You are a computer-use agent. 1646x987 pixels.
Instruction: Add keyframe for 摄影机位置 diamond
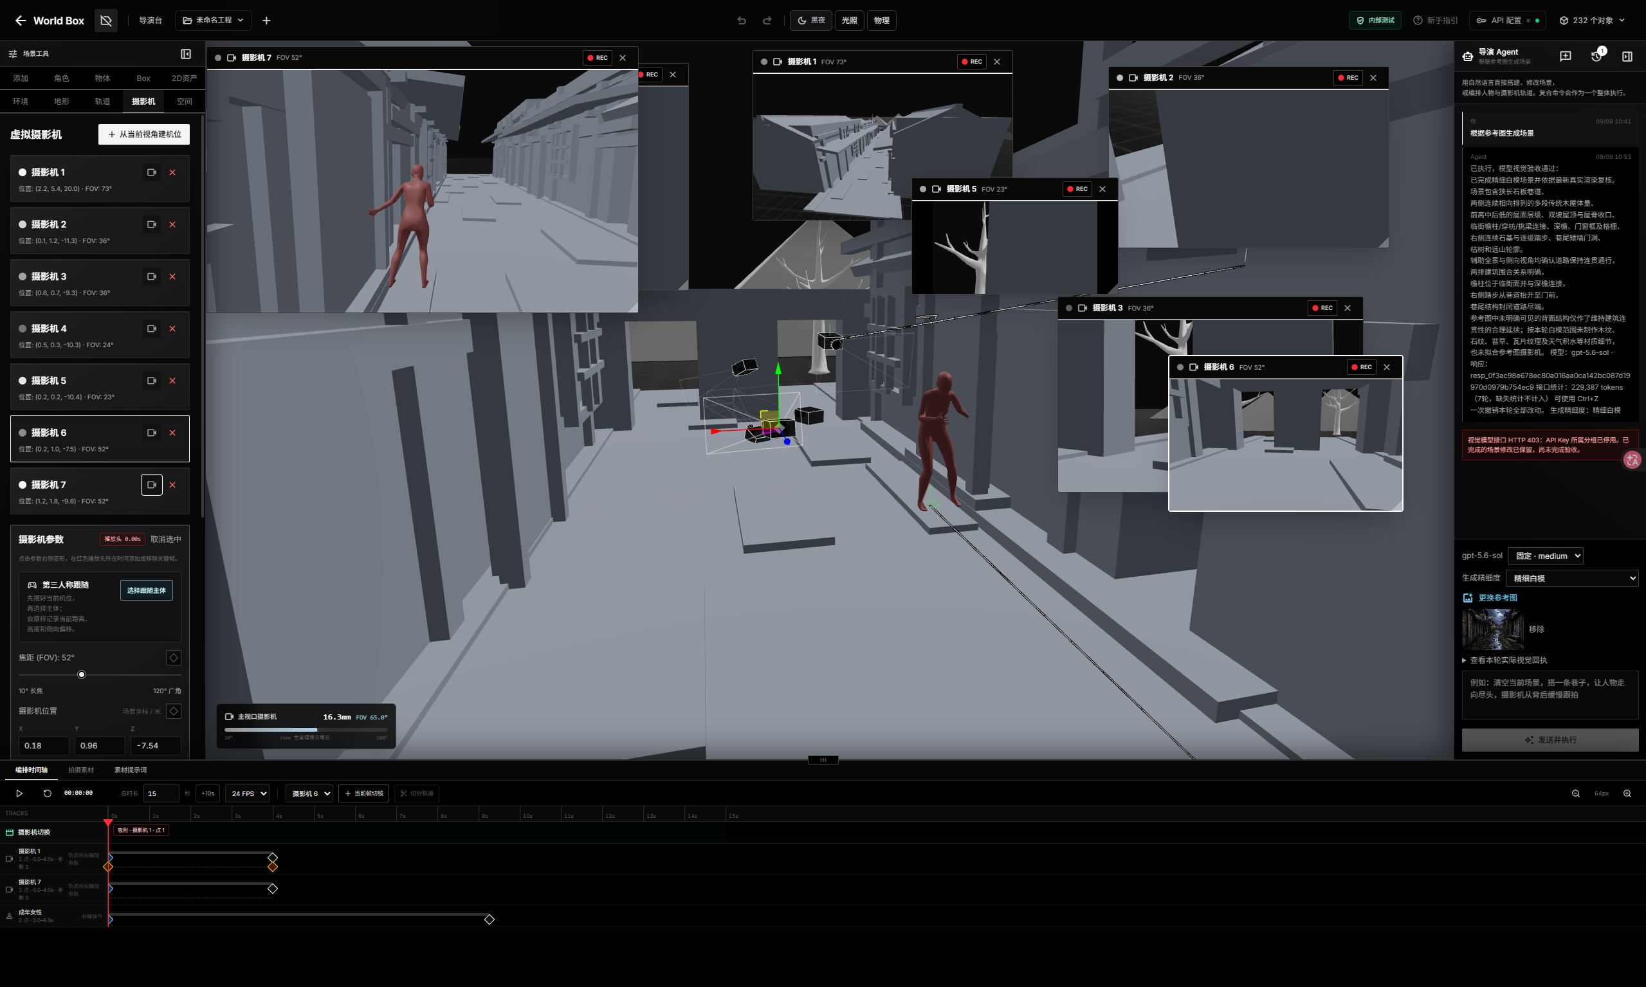[173, 711]
